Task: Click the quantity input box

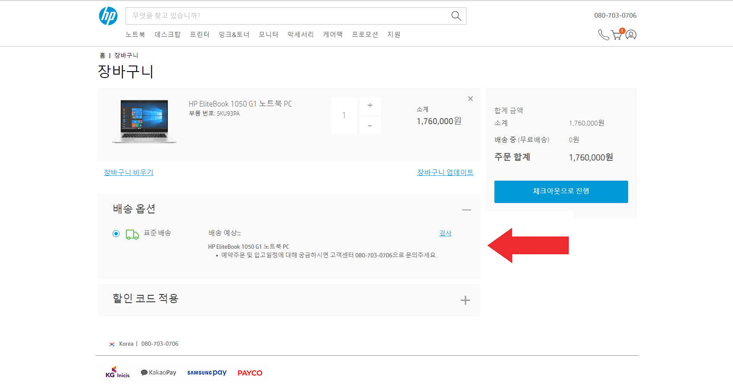Action: 344,116
